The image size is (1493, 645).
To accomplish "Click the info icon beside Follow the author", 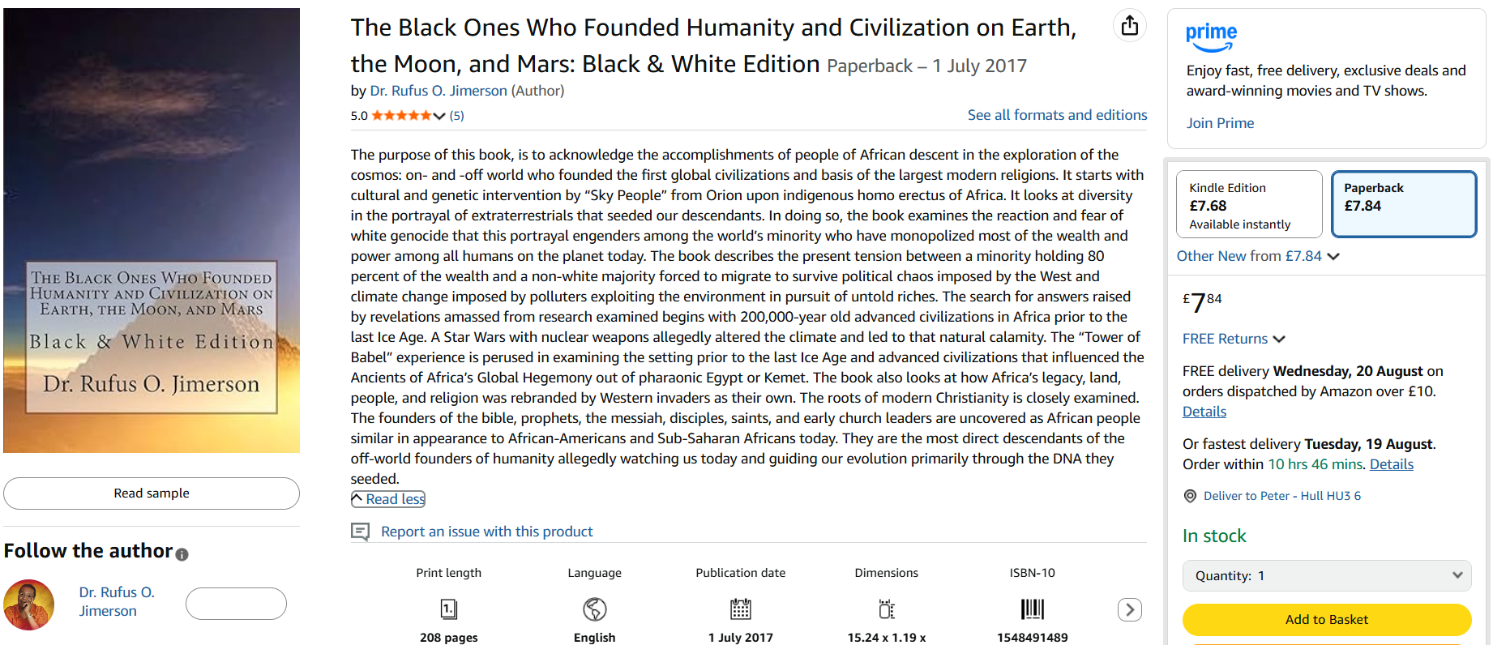I will coord(182,554).
